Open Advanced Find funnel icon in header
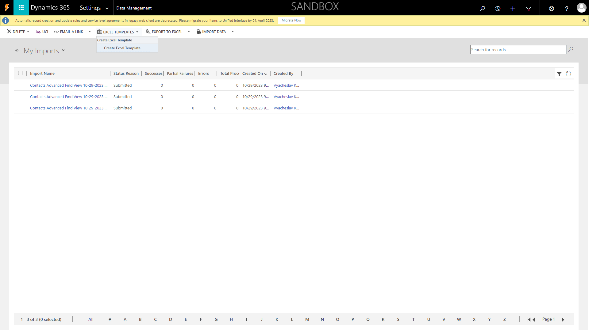Screen dimensions: 589x331 pos(528,9)
